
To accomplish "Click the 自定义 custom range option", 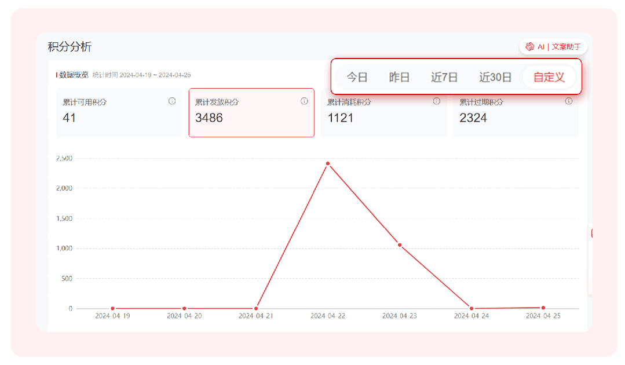I will tap(549, 77).
